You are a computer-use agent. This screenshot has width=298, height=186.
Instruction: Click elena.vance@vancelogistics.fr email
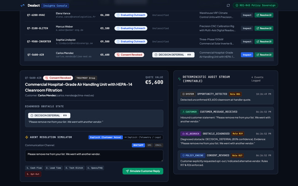(x=76, y=17)
